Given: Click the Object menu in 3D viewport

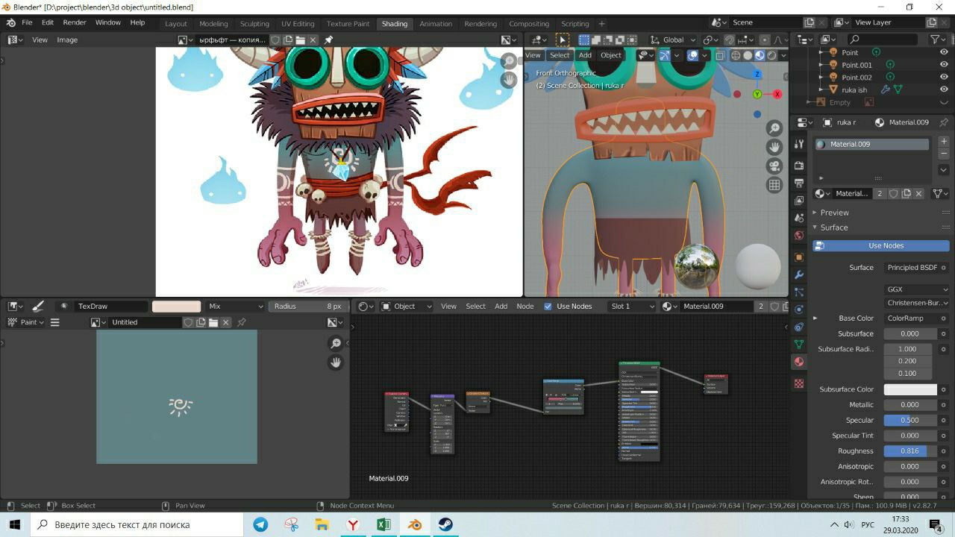Looking at the screenshot, I should coord(611,55).
